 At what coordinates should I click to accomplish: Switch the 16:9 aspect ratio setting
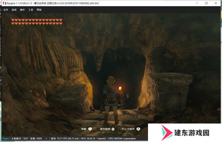pos(26,138)
